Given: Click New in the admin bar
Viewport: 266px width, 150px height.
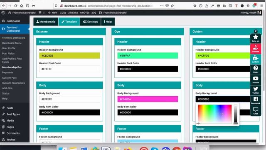Looking at the screenshot, I should 53,12.
